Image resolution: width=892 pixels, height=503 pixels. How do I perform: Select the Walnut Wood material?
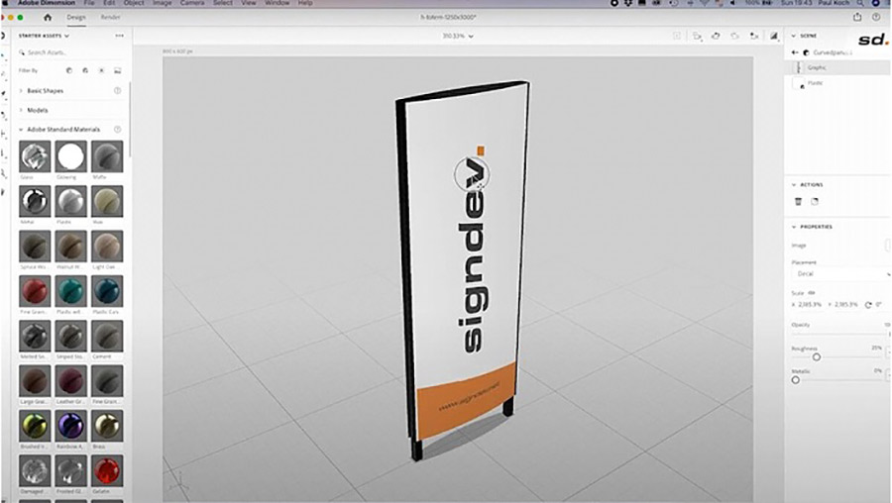coord(71,247)
